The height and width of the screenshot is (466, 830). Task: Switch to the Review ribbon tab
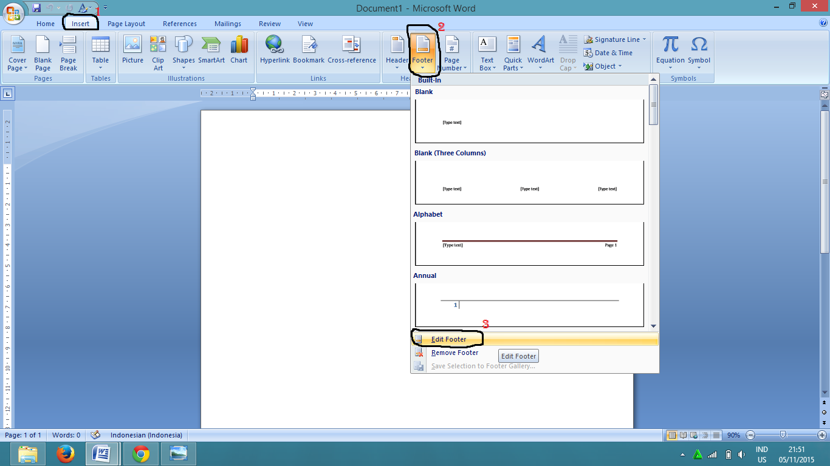pyautogui.click(x=269, y=24)
